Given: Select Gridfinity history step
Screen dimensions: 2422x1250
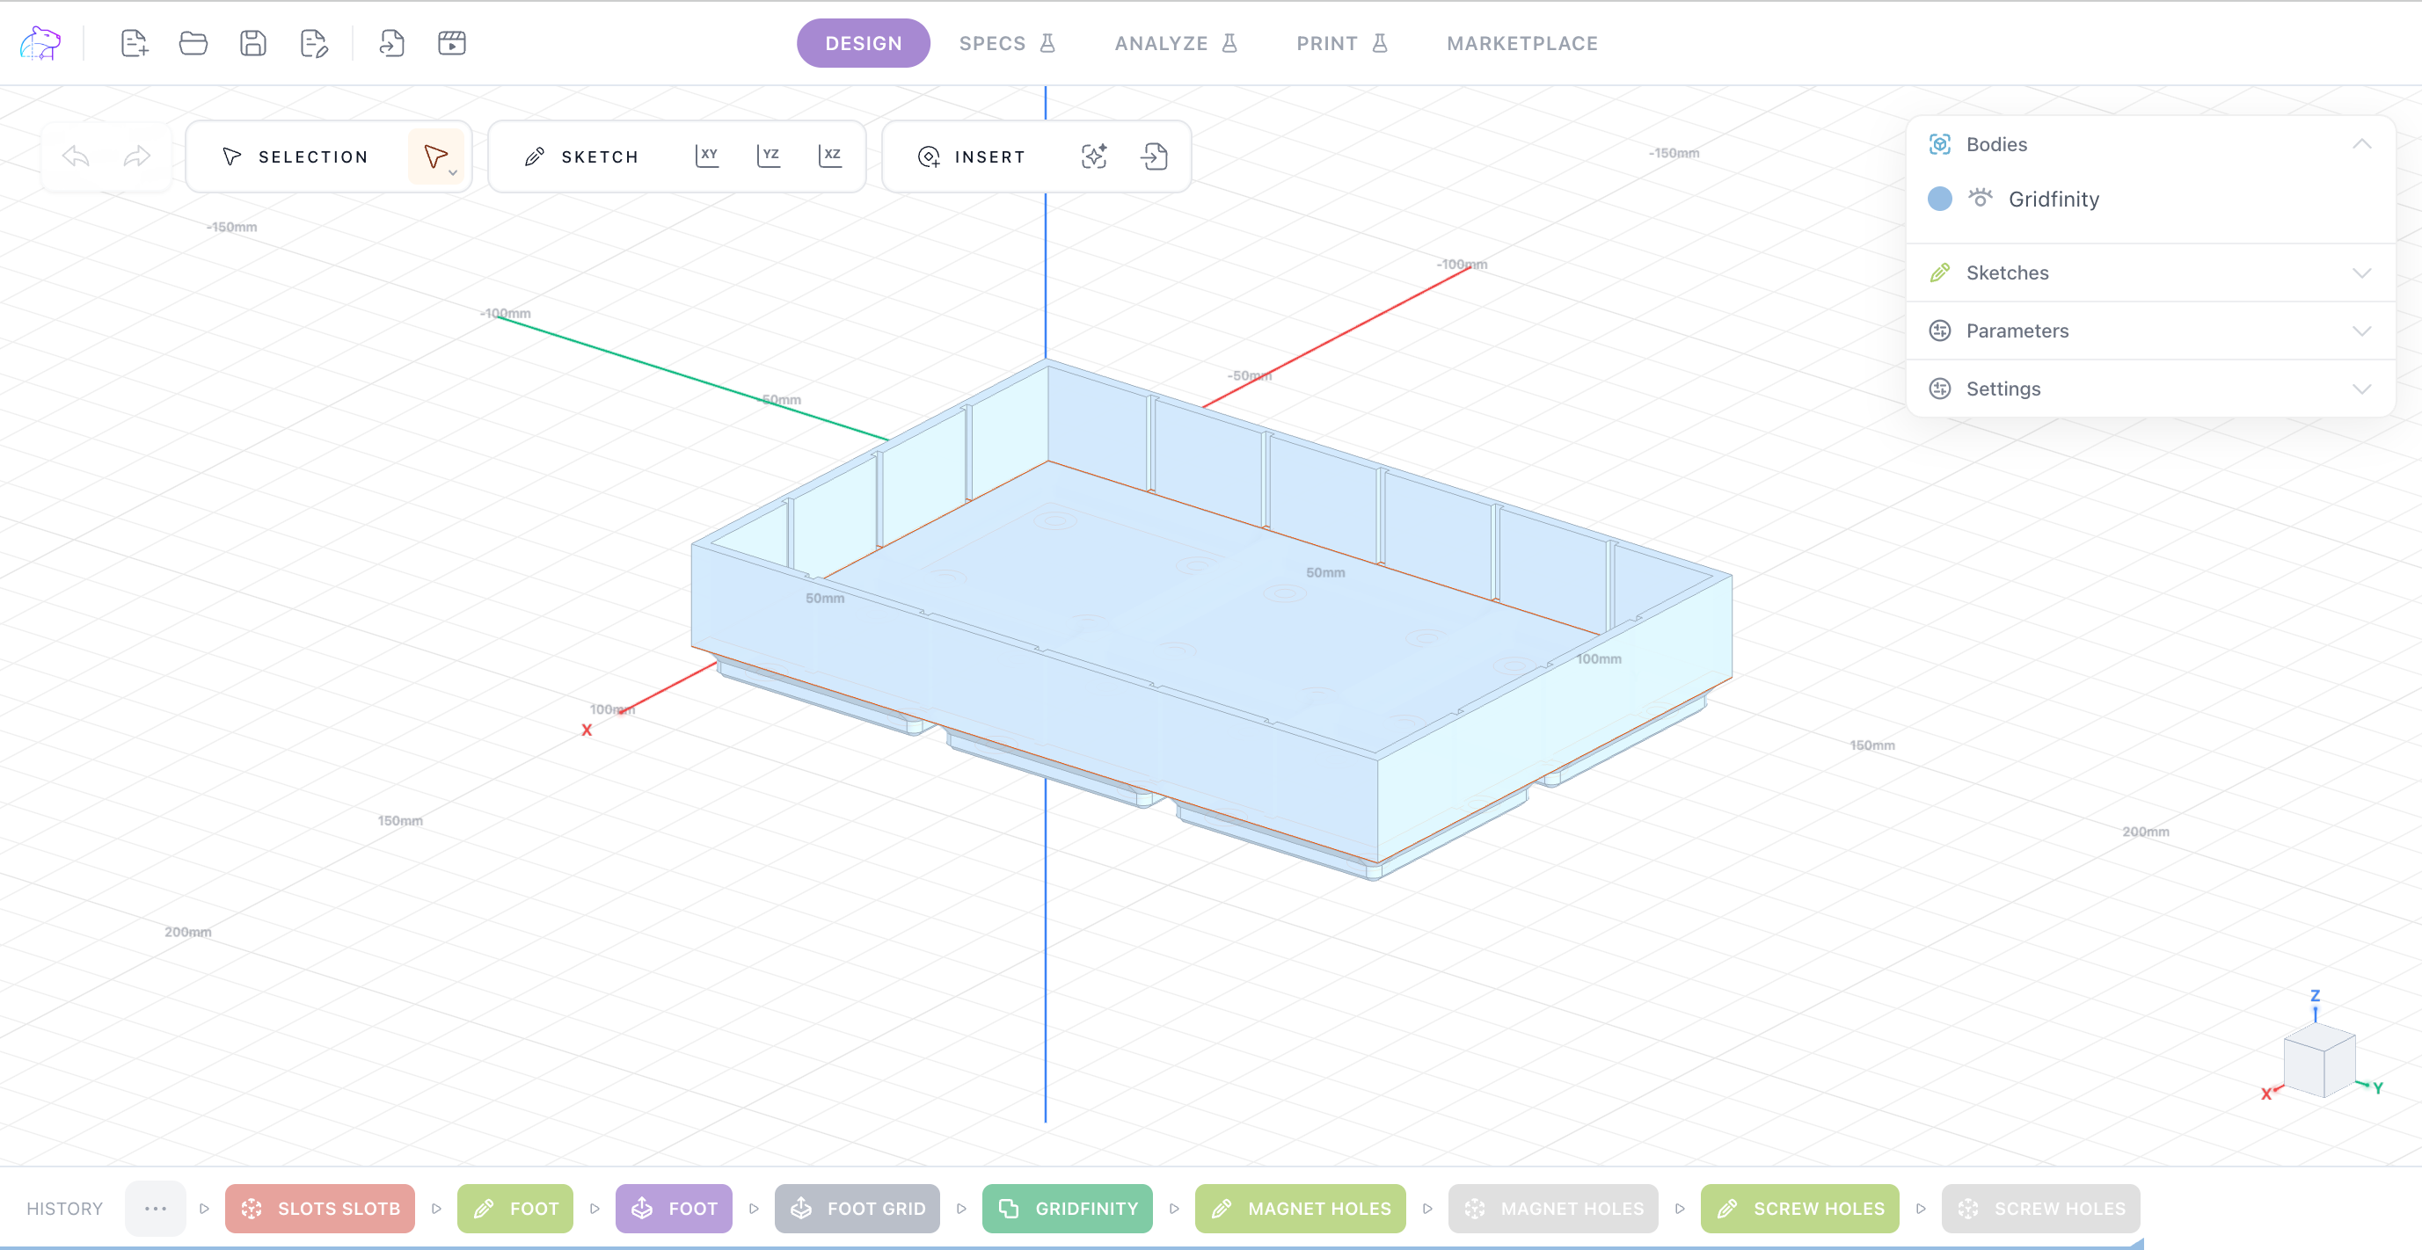Looking at the screenshot, I should [x=1067, y=1209].
